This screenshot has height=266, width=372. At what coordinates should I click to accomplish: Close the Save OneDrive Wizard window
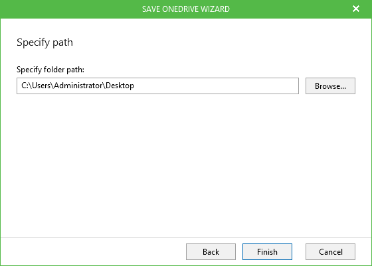[x=356, y=9]
